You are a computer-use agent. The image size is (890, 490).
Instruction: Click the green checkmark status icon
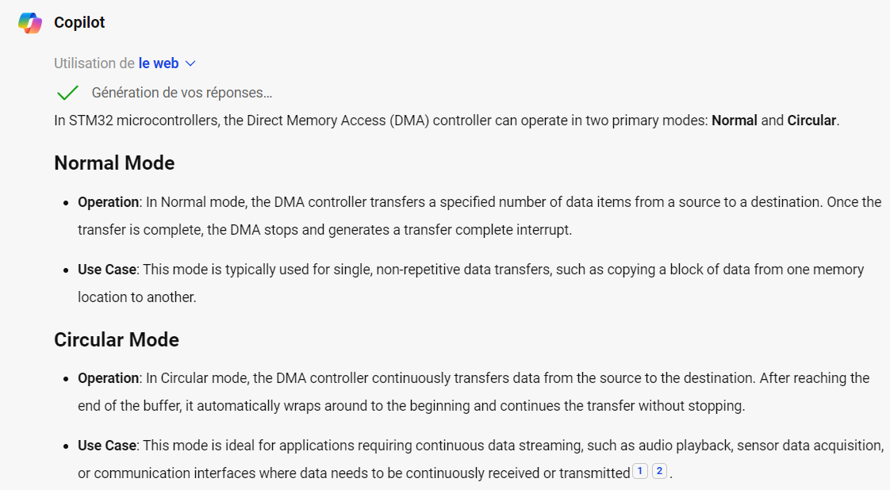(67, 93)
